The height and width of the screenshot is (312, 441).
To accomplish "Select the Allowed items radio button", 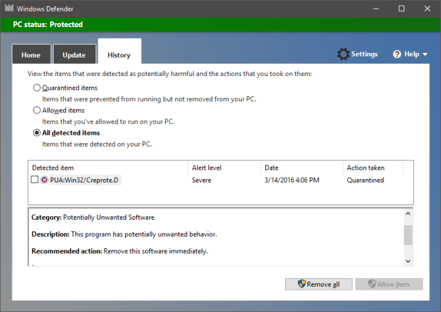I will (37, 110).
